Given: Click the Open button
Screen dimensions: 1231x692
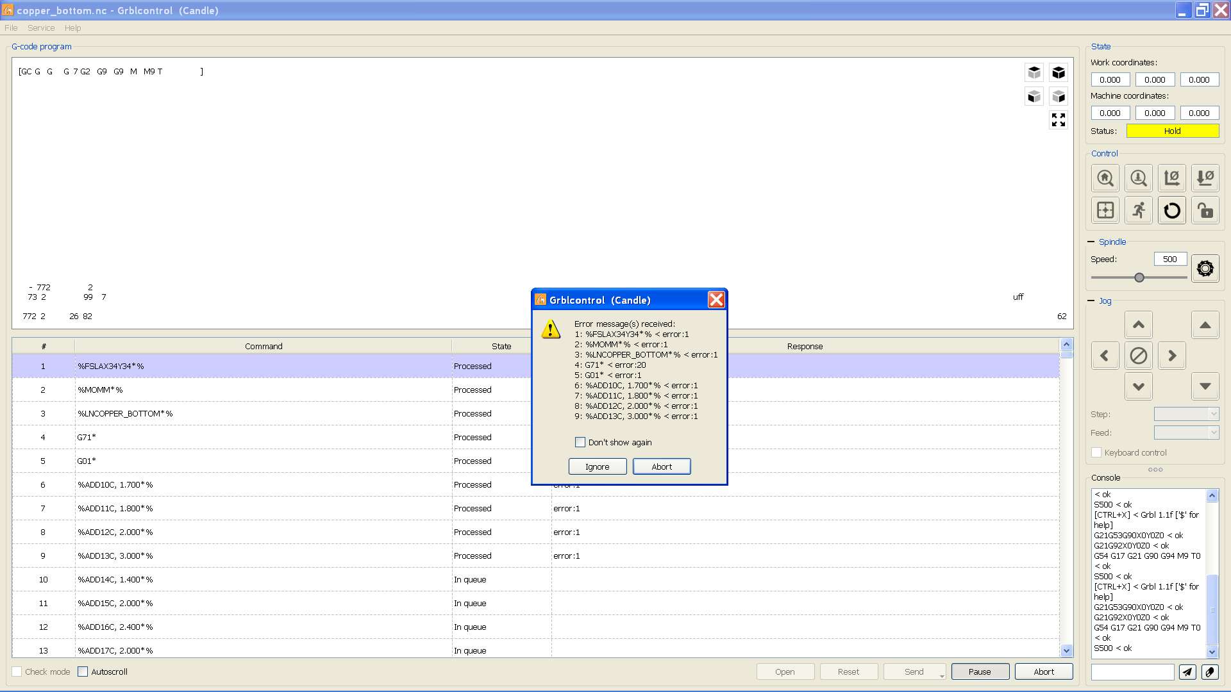Looking at the screenshot, I should point(785,671).
